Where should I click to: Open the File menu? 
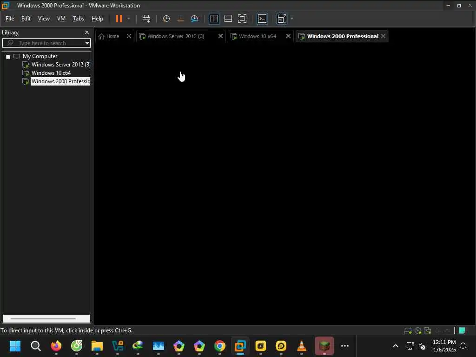(x=10, y=19)
